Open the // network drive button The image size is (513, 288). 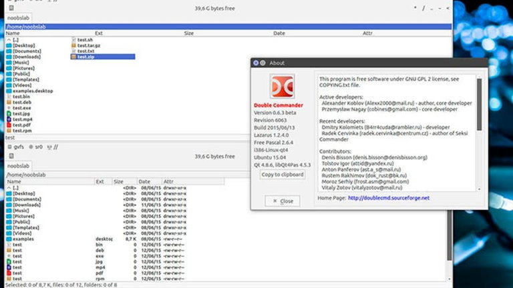click(53, 147)
